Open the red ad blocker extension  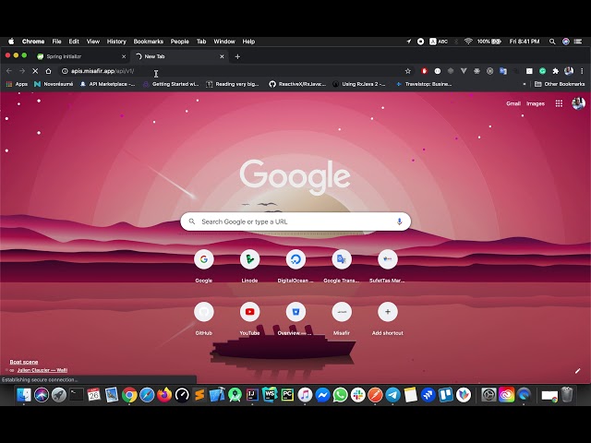425,71
